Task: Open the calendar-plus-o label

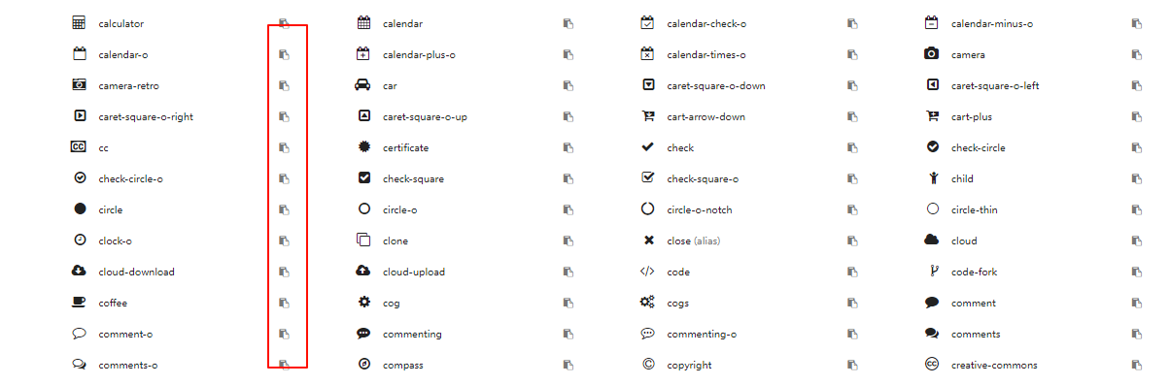Action: click(419, 55)
